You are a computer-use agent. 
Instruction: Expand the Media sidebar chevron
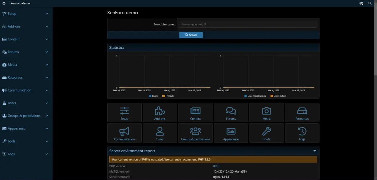click(47, 65)
